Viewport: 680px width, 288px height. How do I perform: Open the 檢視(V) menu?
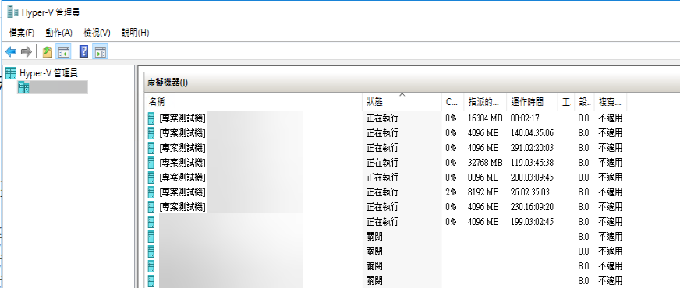pyautogui.click(x=97, y=33)
